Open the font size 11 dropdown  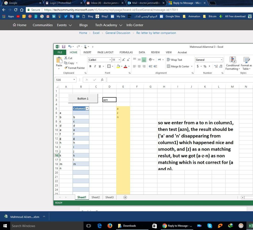[119, 60]
